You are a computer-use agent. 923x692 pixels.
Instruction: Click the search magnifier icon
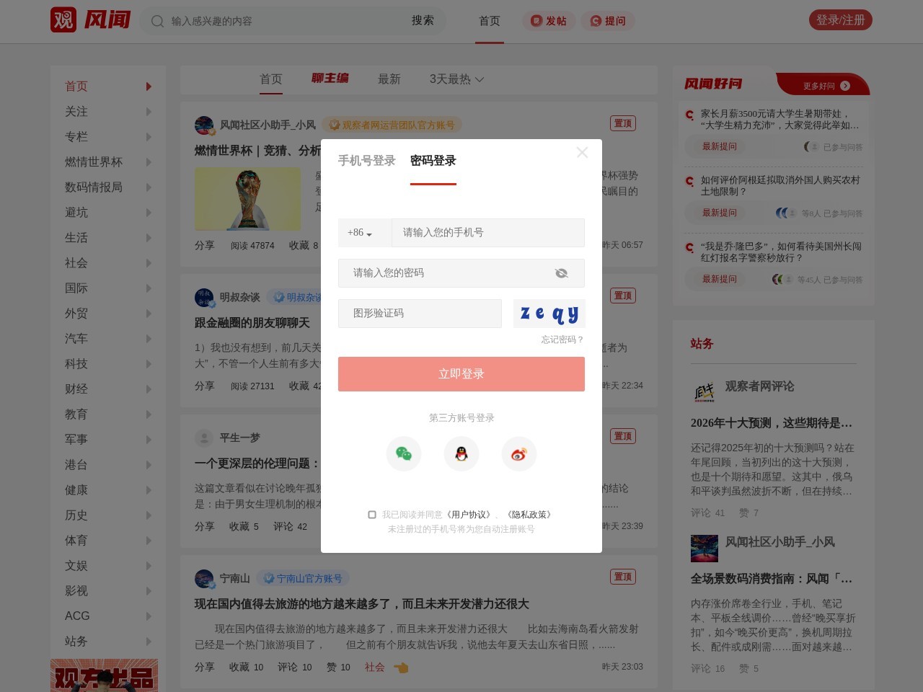coord(157,21)
